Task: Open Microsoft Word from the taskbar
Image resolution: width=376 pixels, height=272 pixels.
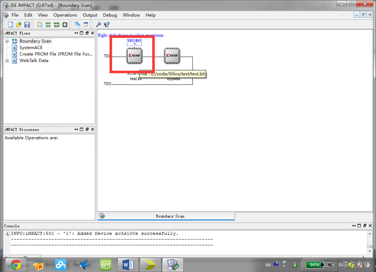Action: pyautogui.click(x=128, y=264)
